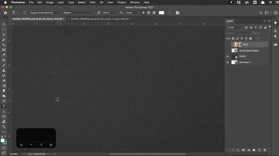This screenshot has height=156, width=279.
Task: Open the Edit Toolbar three-dots menu
Action: coord(4,132)
